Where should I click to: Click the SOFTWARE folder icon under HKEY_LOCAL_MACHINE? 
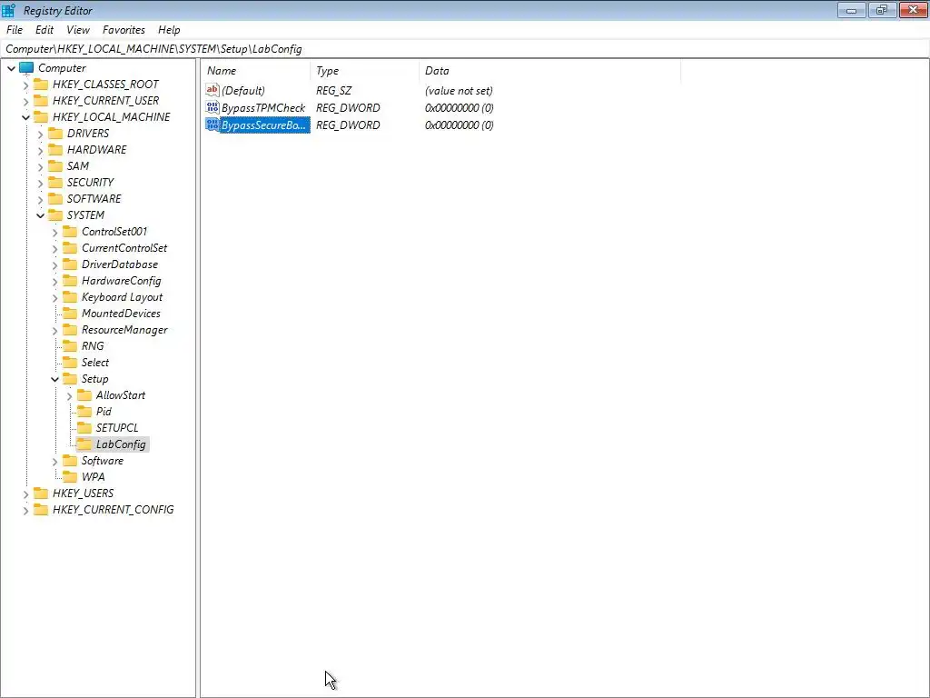(x=55, y=198)
